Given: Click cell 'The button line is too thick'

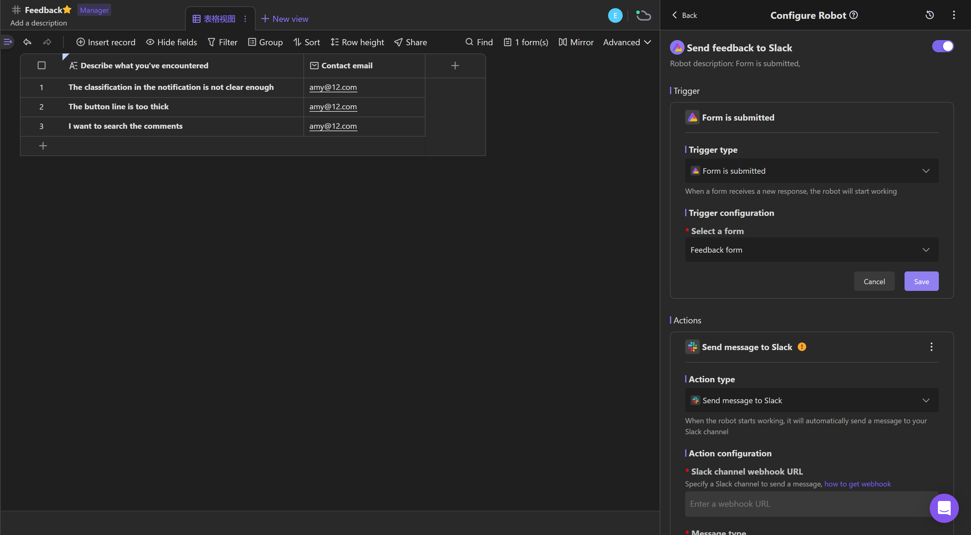Looking at the screenshot, I should (183, 107).
